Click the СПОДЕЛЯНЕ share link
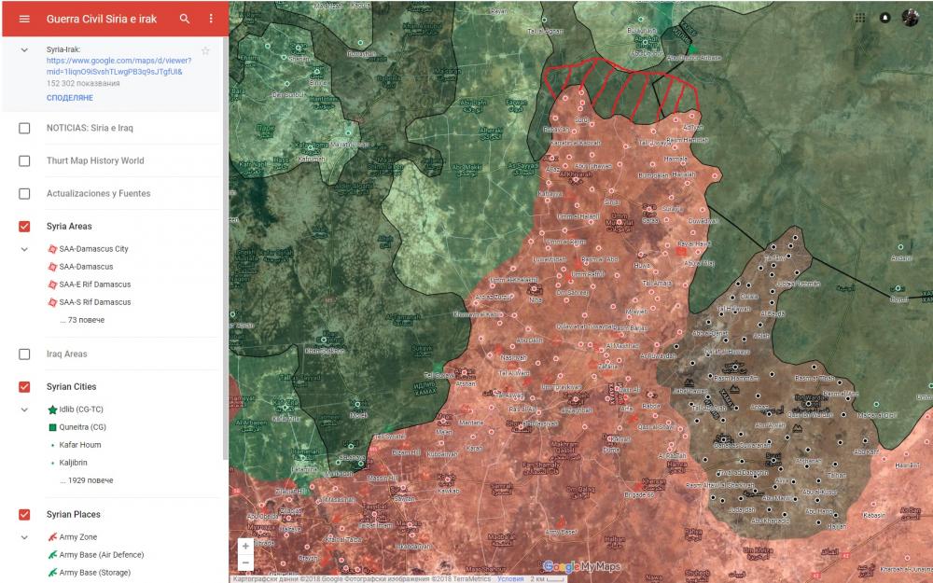This screenshot has height=583, width=933. 70,98
